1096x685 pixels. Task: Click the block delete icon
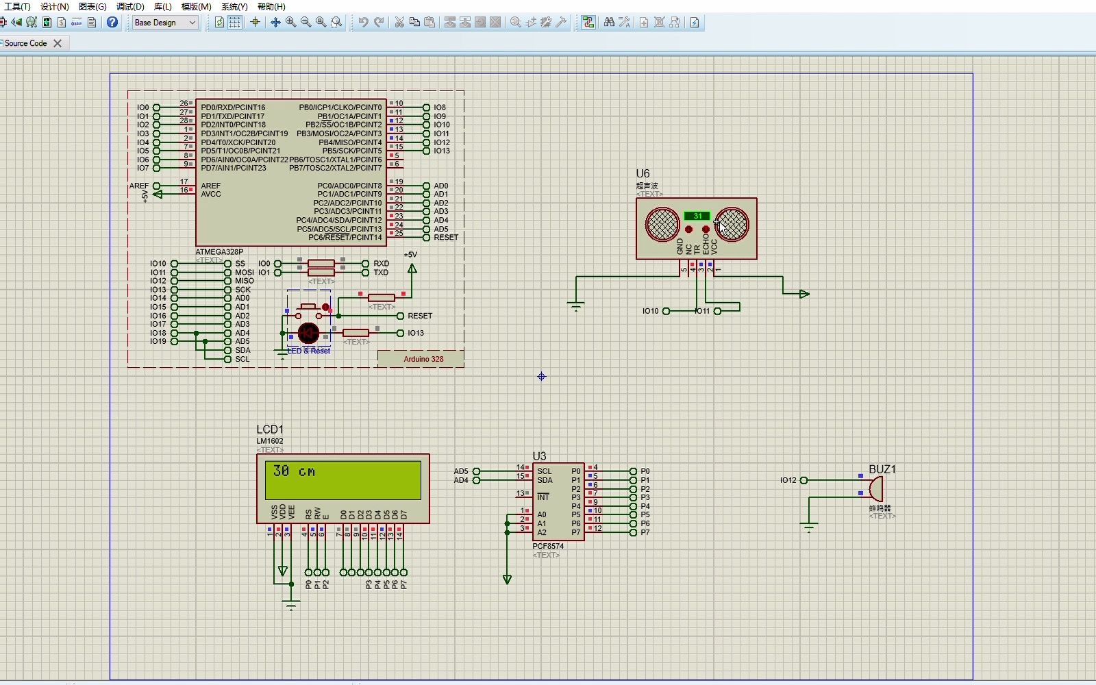tap(495, 23)
